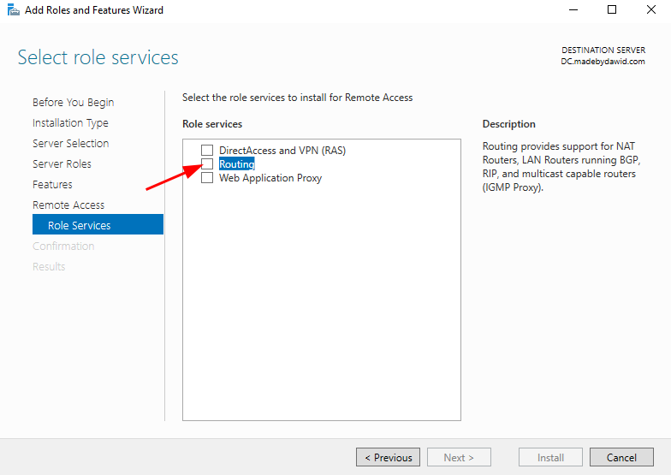Viewport: 671px width, 475px height.
Task: Click the greyed-out Next button
Action: (x=459, y=457)
